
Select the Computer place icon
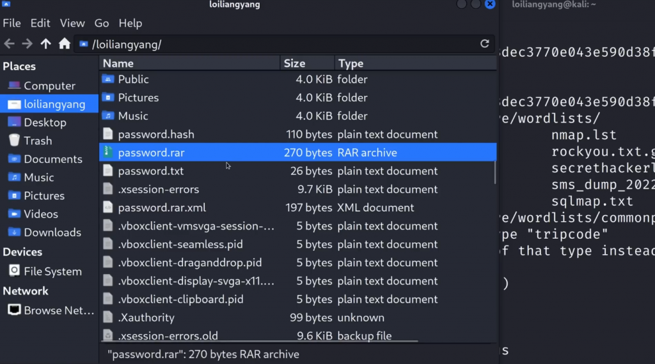pos(14,86)
